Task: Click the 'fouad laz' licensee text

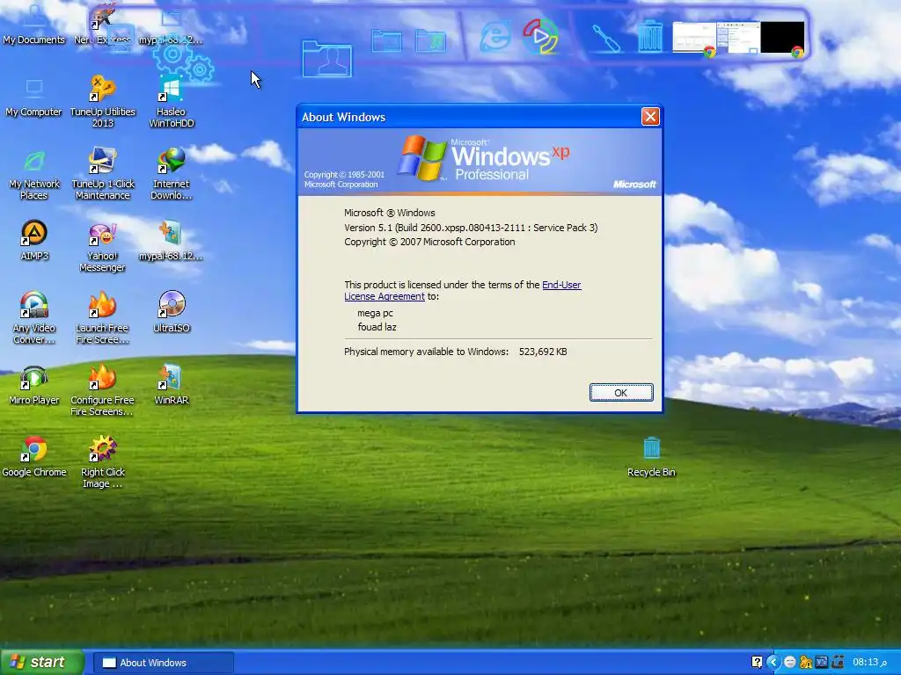Action: 377,327
